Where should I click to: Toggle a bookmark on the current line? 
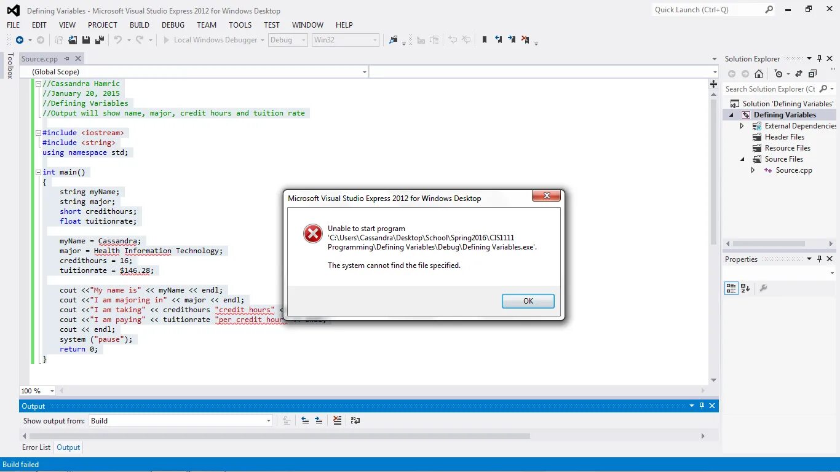tap(485, 40)
